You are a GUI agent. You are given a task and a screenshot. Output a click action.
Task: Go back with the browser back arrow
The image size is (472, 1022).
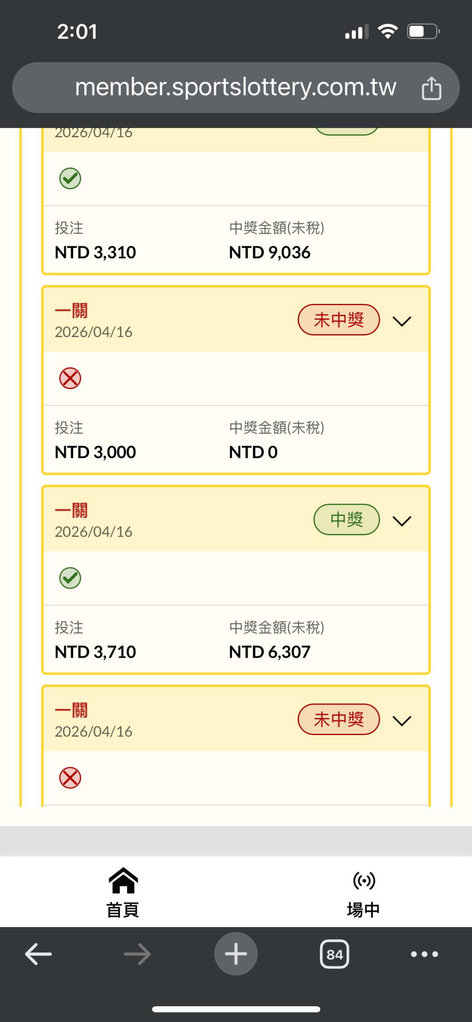[x=38, y=954]
